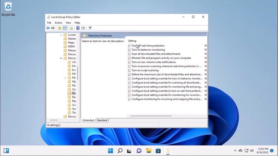The width and height of the screenshot is (278, 156).
Task: Open Task View on the taskbar
Action: click(129, 151)
